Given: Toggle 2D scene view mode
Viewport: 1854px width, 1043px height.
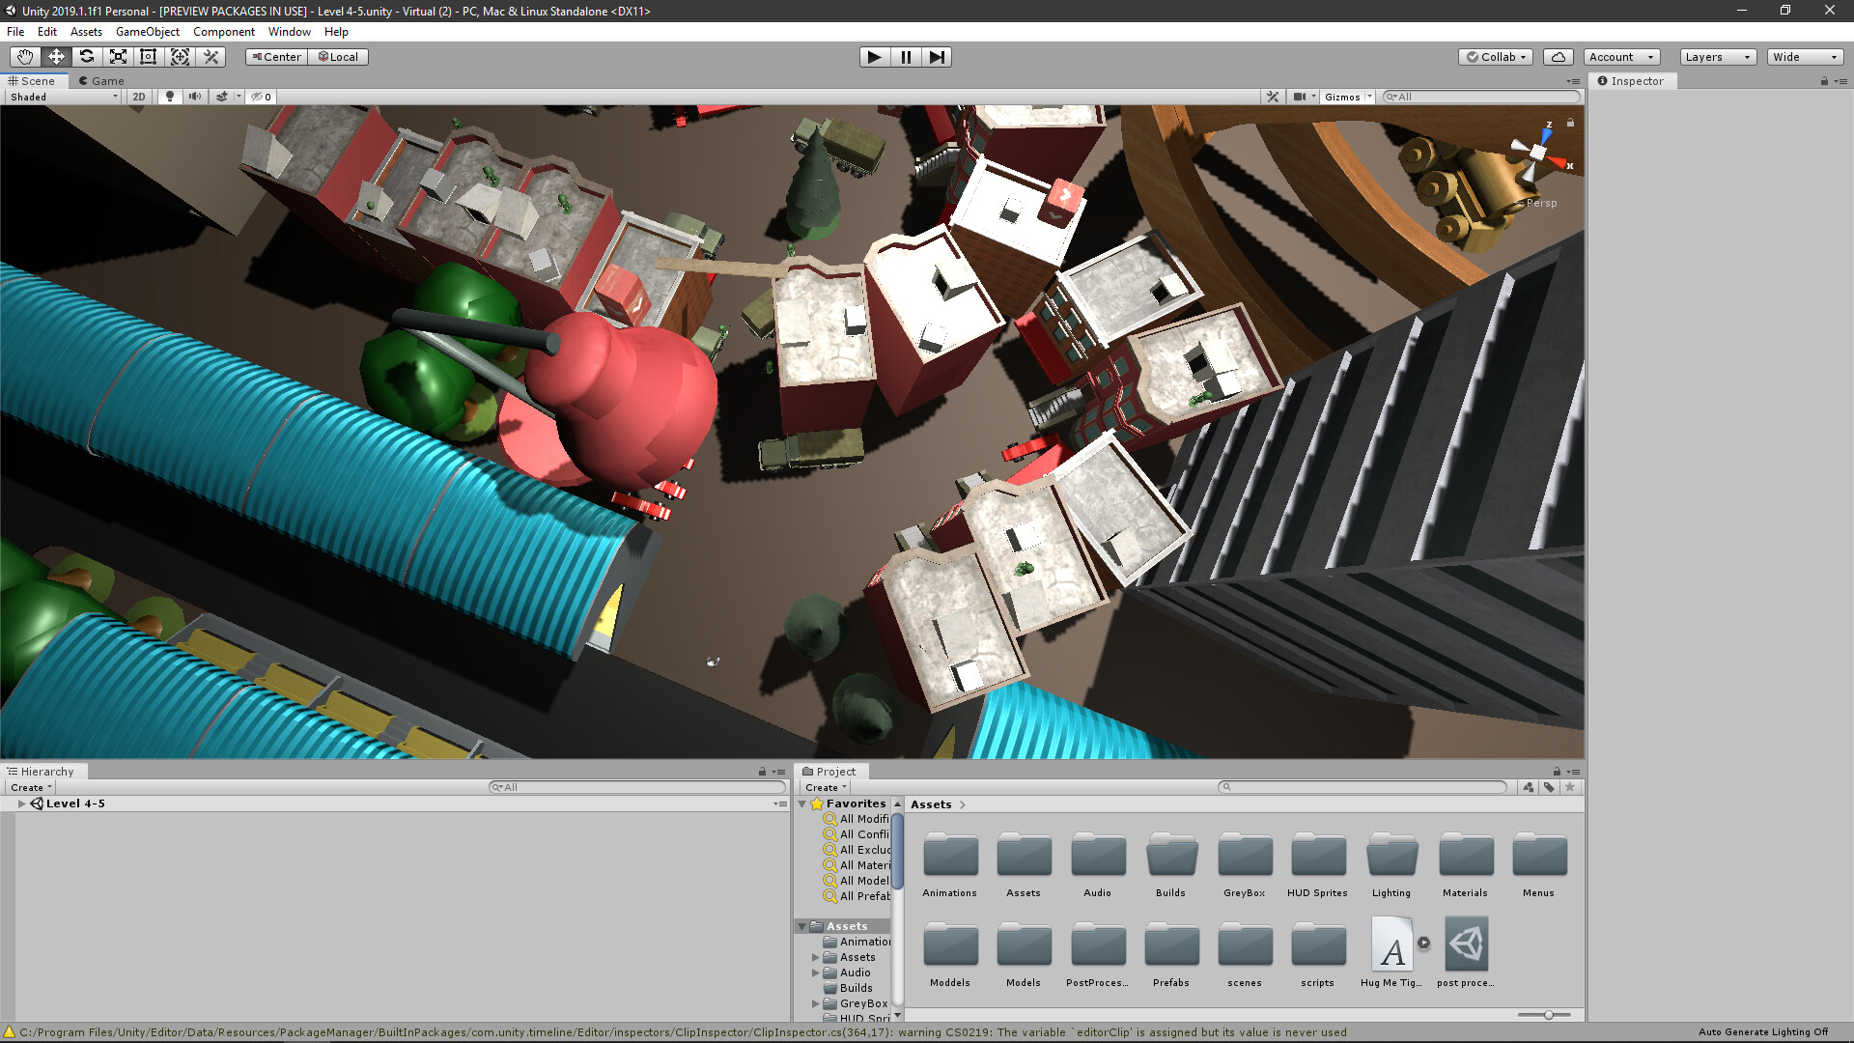Looking at the screenshot, I should click(x=139, y=97).
